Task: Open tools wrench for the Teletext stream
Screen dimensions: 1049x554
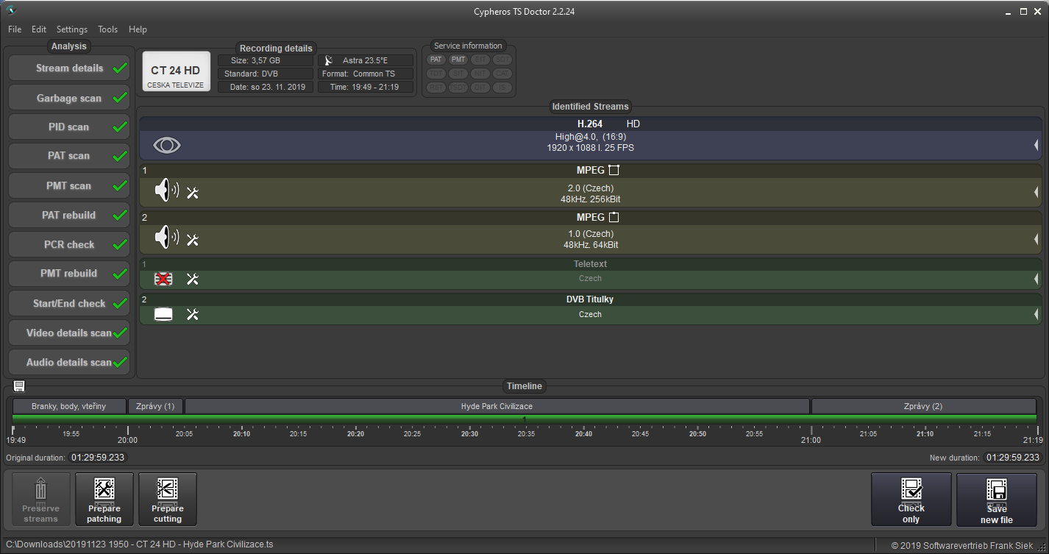Action: point(193,279)
